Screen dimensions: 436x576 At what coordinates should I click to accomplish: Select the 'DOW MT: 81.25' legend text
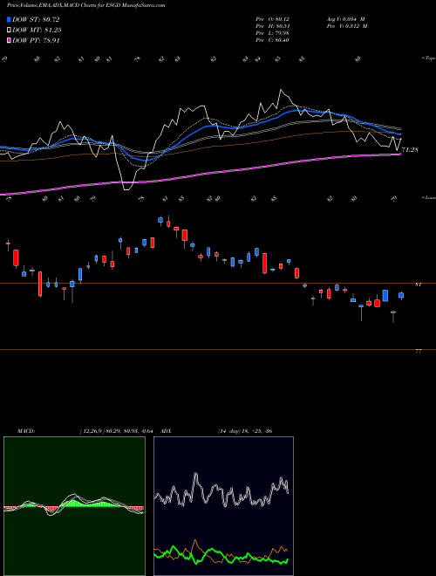(x=37, y=31)
